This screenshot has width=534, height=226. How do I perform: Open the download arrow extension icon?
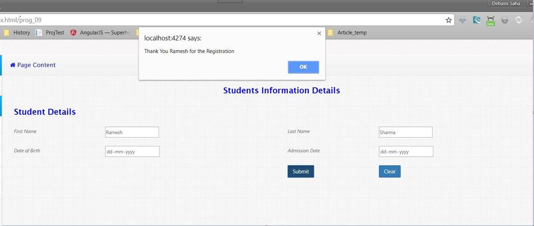463,20
